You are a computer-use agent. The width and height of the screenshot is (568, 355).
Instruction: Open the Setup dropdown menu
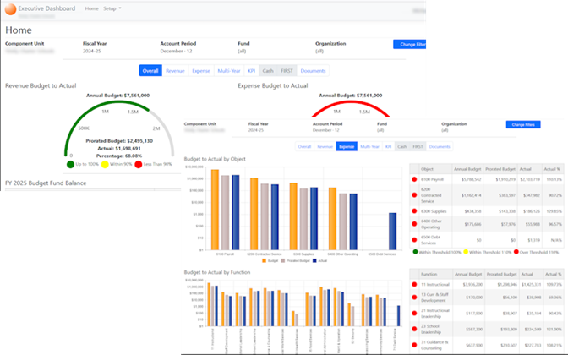[112, 8]
